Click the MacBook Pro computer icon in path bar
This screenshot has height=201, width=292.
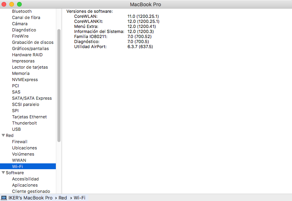4,198
